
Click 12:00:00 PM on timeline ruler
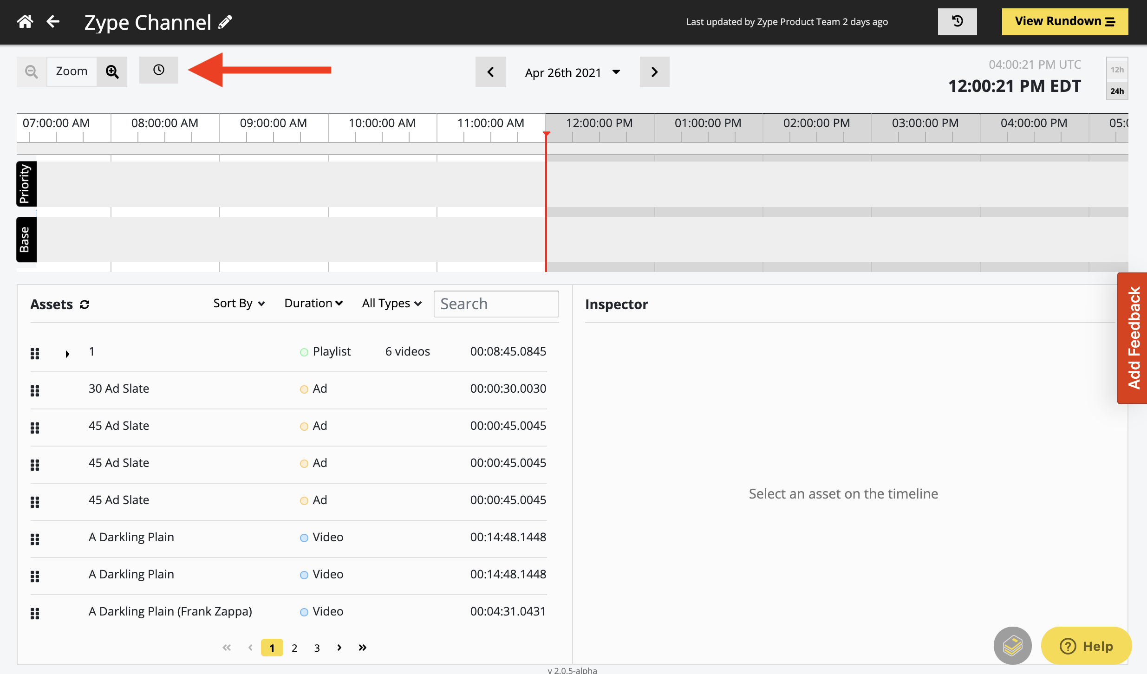[599, 123]
